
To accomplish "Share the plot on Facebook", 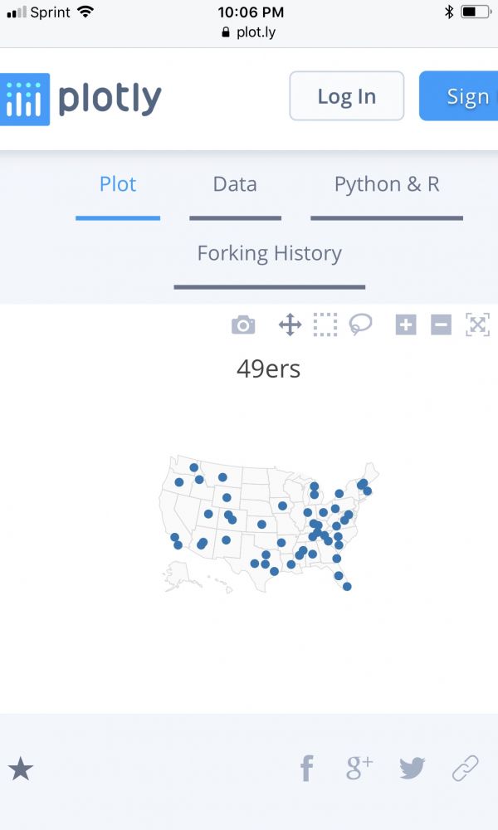I will pos(307,769).
